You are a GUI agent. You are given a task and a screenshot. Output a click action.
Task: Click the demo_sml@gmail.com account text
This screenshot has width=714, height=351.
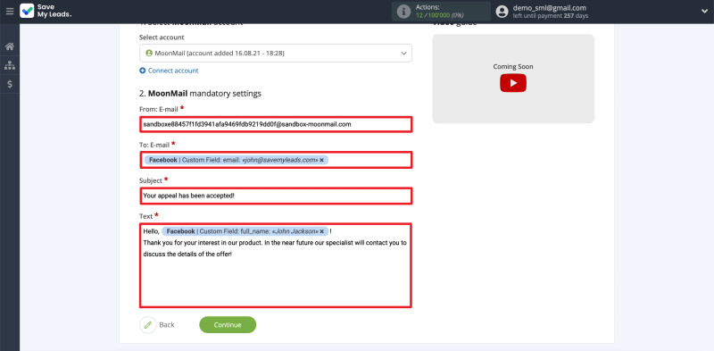click(550, 8)
